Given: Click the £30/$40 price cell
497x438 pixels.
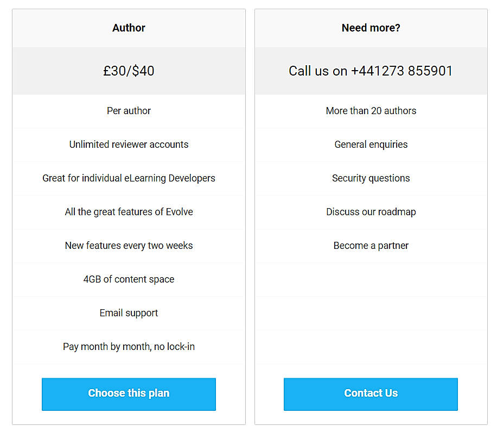Looking at the screenshot, I should 129,71.
